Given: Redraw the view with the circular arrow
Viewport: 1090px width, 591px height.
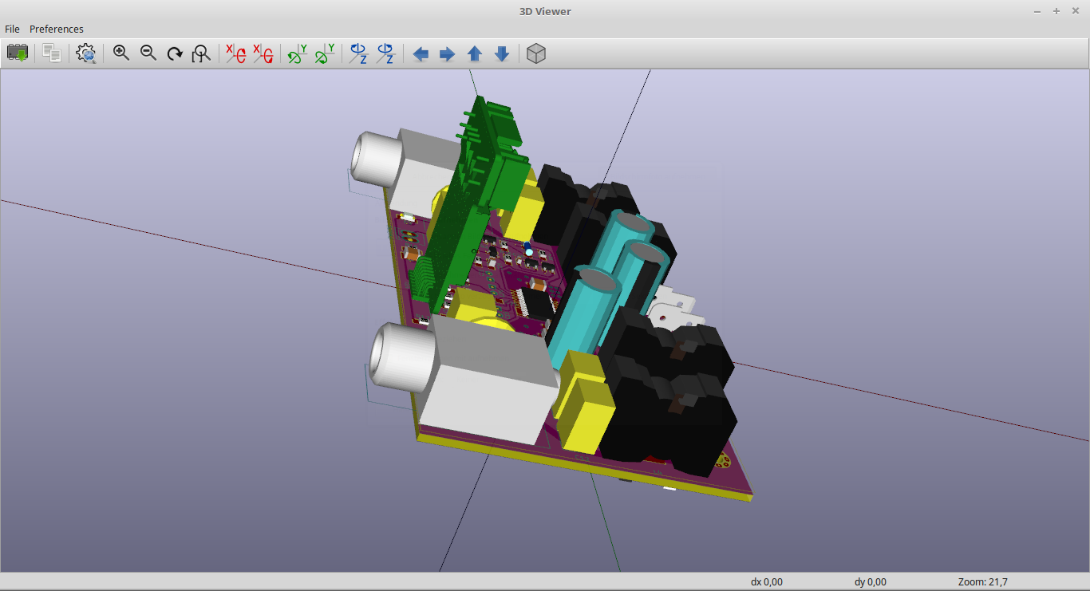Looking at the screenshot, I should click(175, 53).
